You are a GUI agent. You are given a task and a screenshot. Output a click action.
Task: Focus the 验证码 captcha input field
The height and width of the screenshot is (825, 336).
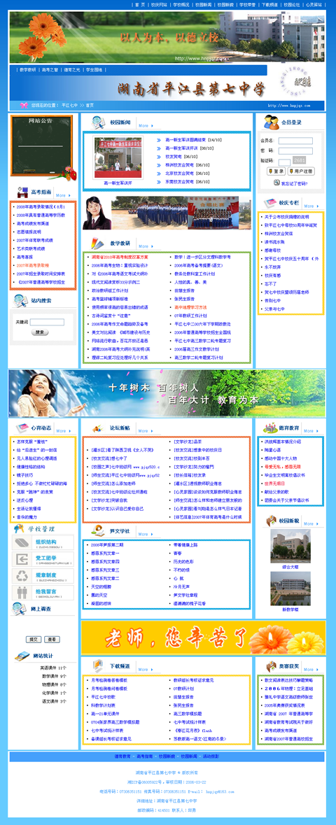(x=284, y=161)
